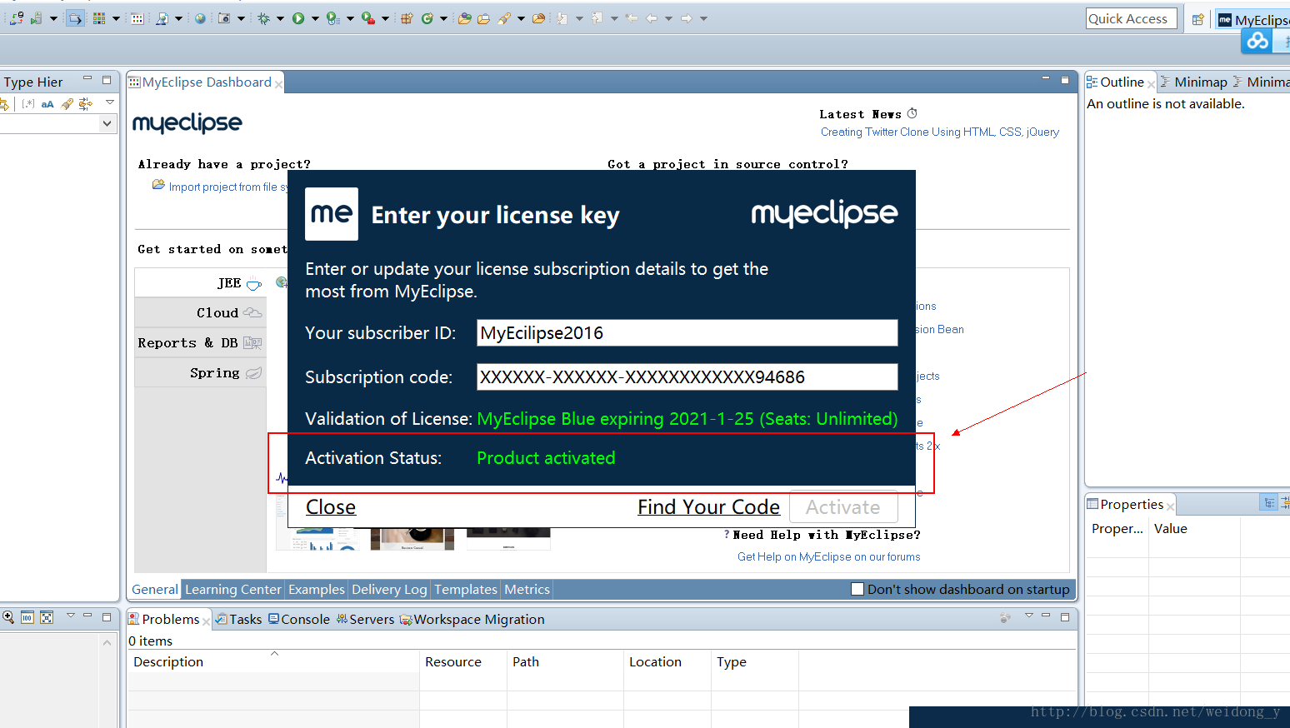The width and height of the screenshot is (1290, 728).
Task: Click the open type folder icon
Action: click(465, 18)
